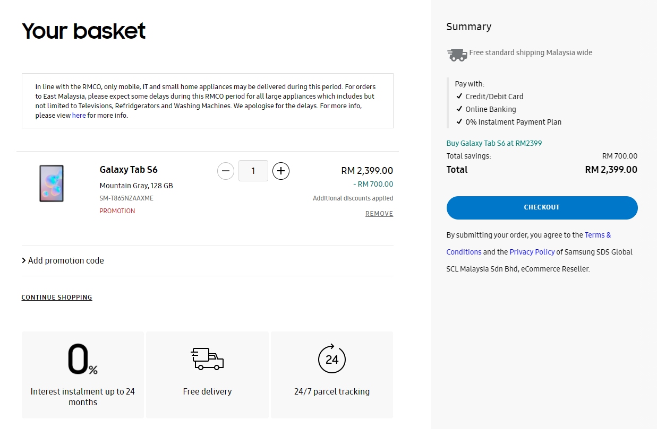Image resolution: width=657 pixels, height=429 pixels.
Task: Click the 'here' link in RMCO notice
Action: (79, 116)
